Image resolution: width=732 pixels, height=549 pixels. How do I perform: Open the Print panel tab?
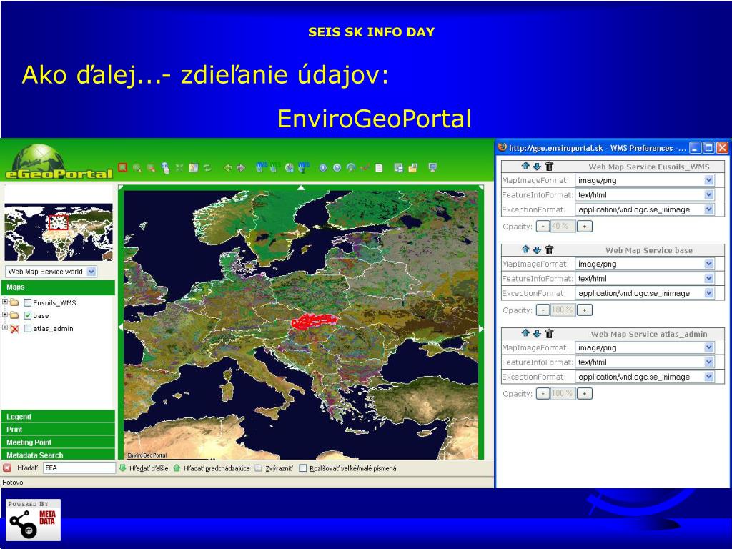coord(58,429)
